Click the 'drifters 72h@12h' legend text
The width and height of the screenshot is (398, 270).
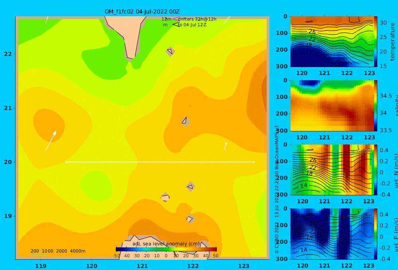coord(197,19)
